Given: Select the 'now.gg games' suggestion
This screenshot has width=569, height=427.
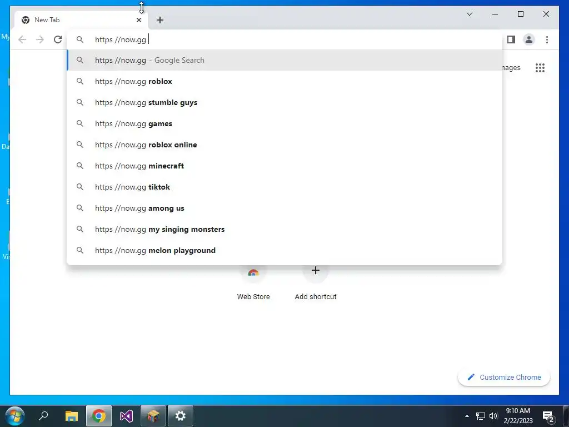Looking at the screenshot, I should [x=285, y=123].
